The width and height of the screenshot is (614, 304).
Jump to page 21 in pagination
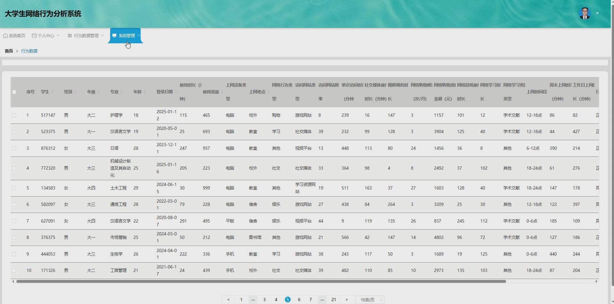pyautogui.click(x=334, y=300)
